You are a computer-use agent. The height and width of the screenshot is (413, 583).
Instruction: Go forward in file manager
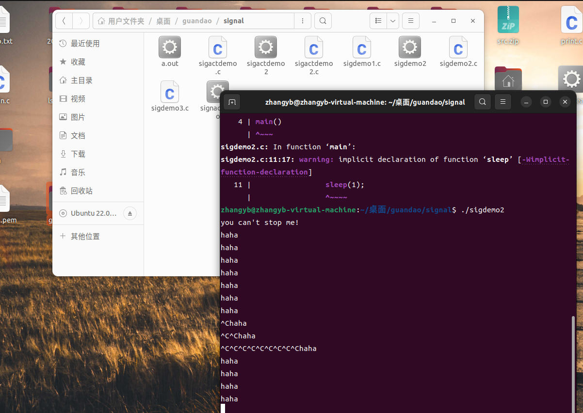tap(81, 21)
